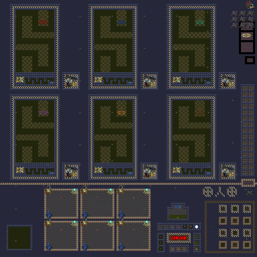Image resolution: width=257 pixels, height=257 pixels.
Task: Click the left figure-eight bone pattern
Action: click(x=208, y=191)
